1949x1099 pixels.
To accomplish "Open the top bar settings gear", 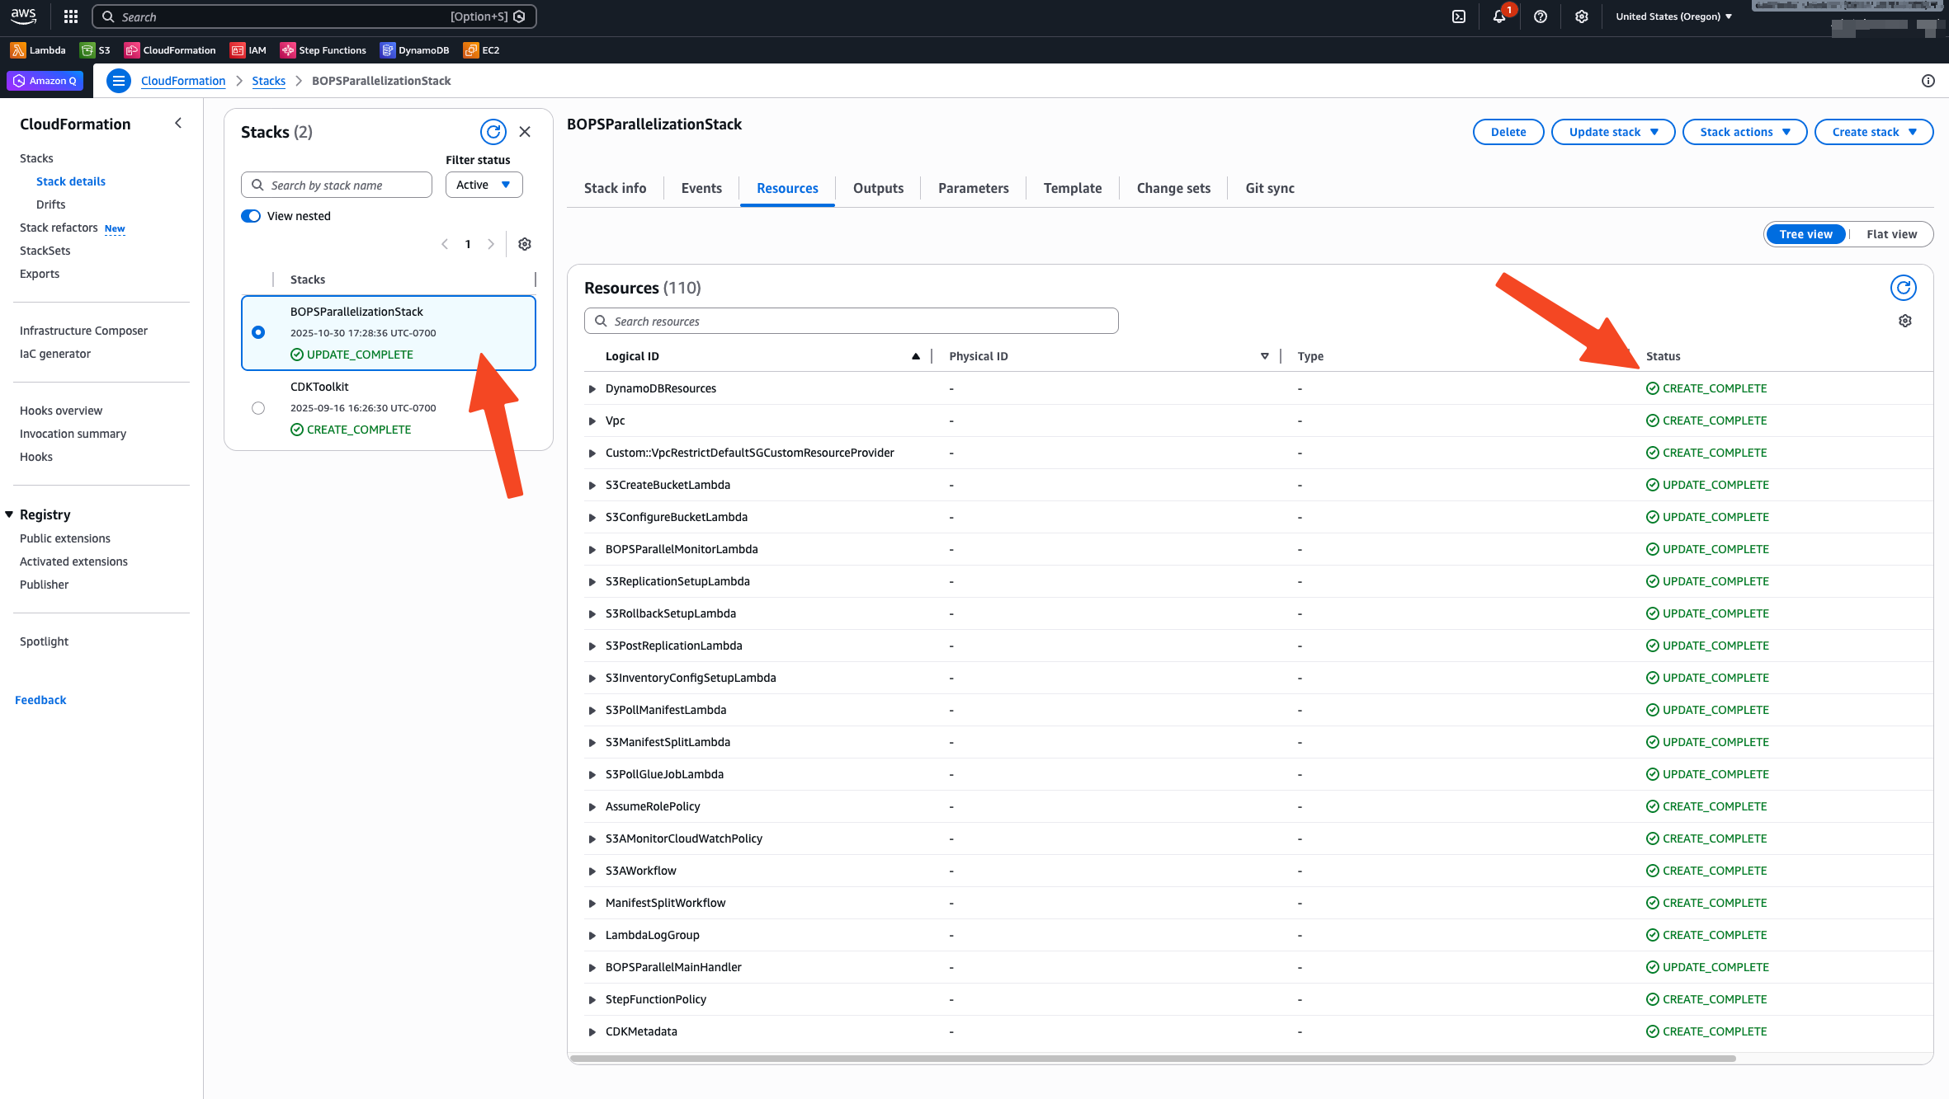I will (x=1581, y=16).
